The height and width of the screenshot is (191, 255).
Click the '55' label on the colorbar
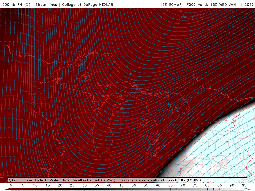pos(146,185)
